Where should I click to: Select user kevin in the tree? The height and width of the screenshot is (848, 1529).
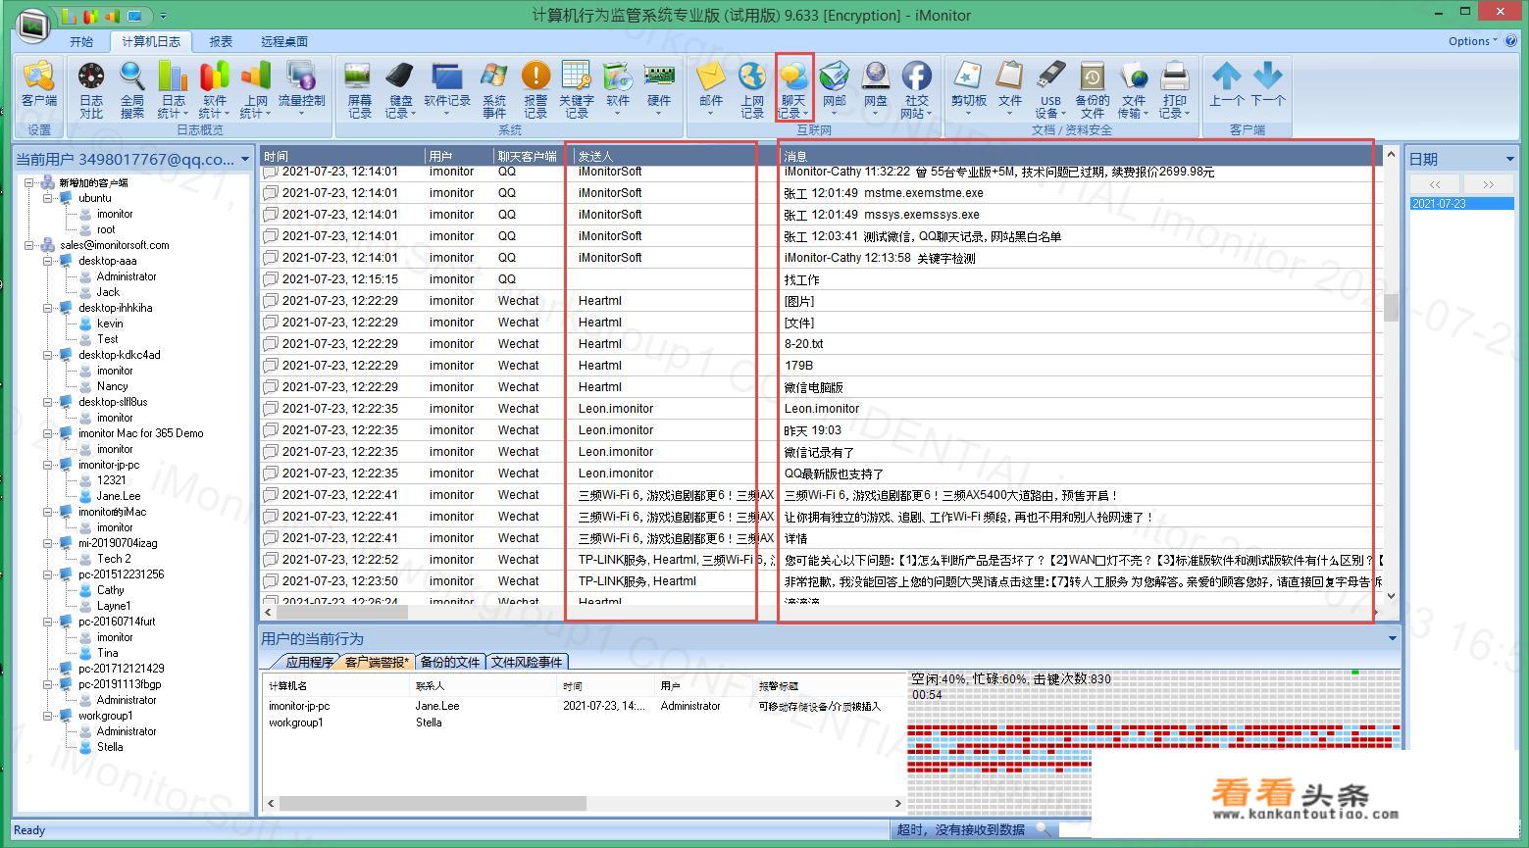coord(110,324)
